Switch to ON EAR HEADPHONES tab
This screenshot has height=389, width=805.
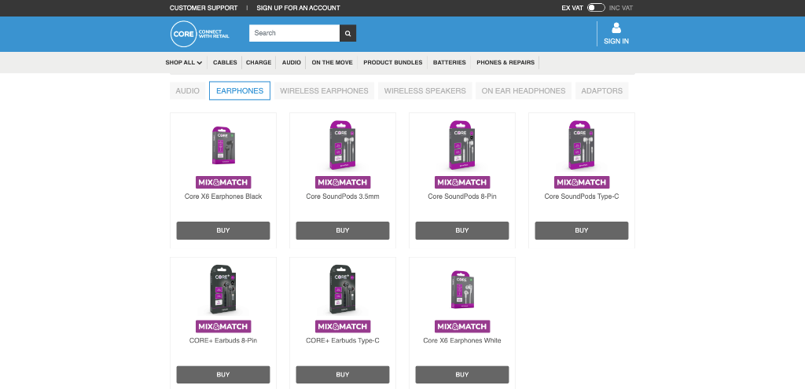(523, 91)
